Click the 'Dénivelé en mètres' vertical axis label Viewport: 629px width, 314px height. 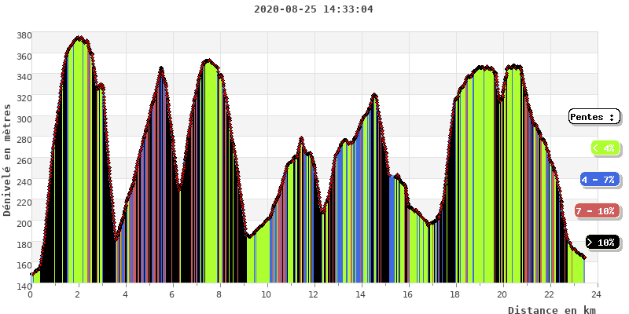click(x=7, y=160)
